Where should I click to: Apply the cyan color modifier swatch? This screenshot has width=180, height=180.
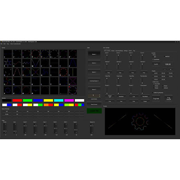[x=59, y=100]
